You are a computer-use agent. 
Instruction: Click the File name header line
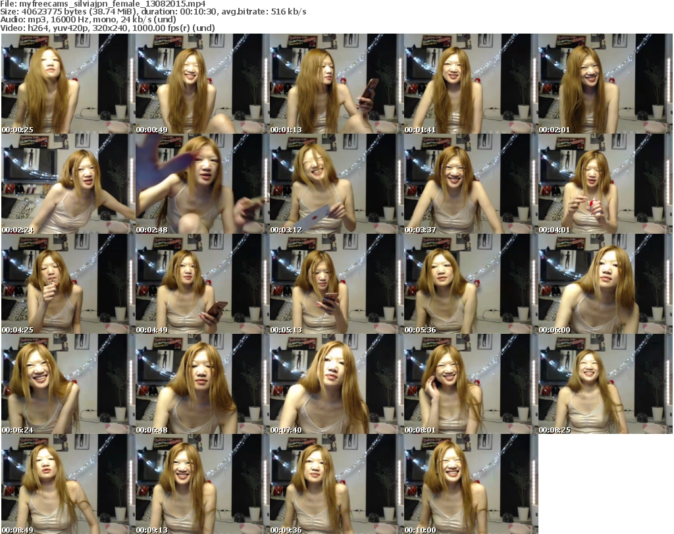103,4
